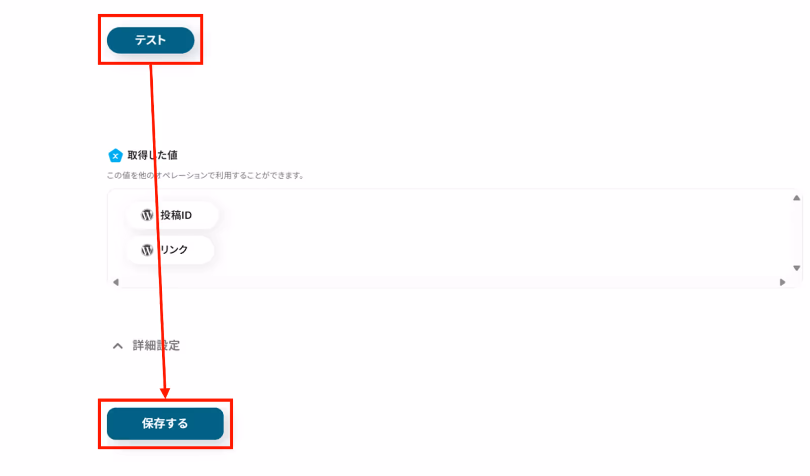This screenshot has height=476, width=810.
Task: Click the vertical scrollbar track beside values
Action: point(796,233)
